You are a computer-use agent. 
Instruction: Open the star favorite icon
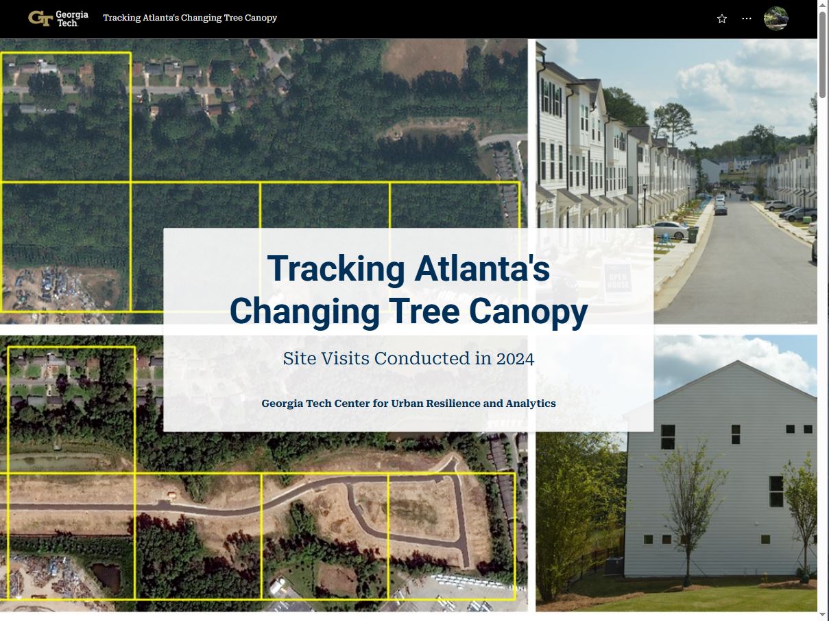[x=721, y=19]
